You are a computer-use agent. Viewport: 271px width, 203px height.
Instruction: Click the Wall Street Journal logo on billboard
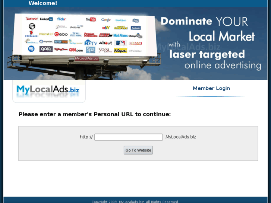tap(76, 35)
